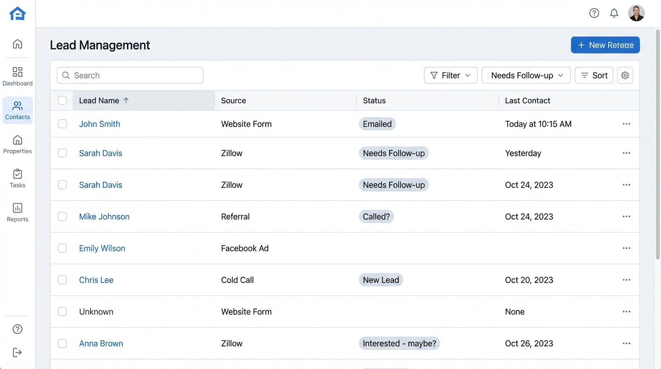
Task: Open table settings via gear icon
Action: click(x=625, y=75)
